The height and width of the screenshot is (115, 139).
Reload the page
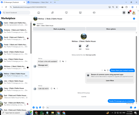(6, 7)
